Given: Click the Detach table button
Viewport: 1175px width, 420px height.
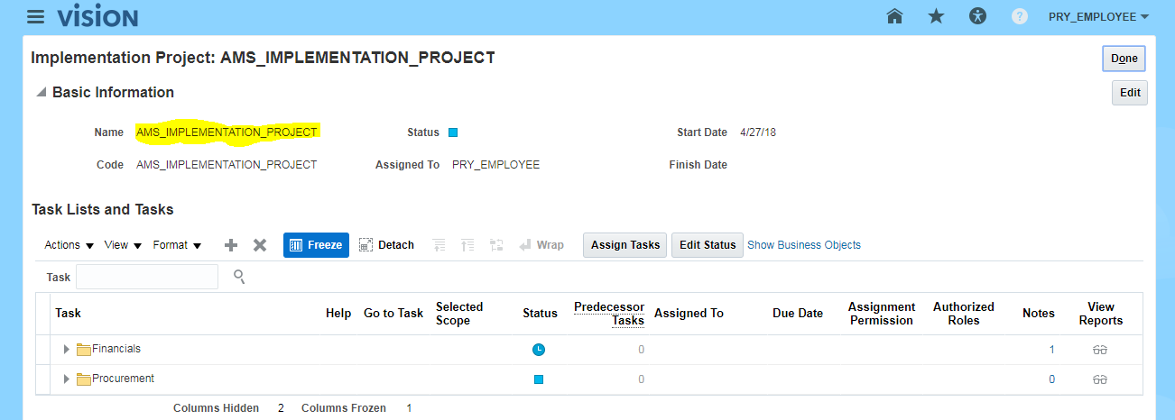Looking at the screenshot, I should coord(386,245).
